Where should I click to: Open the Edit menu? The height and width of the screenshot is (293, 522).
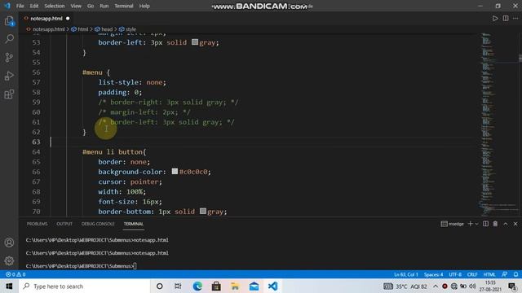[34, 6]
